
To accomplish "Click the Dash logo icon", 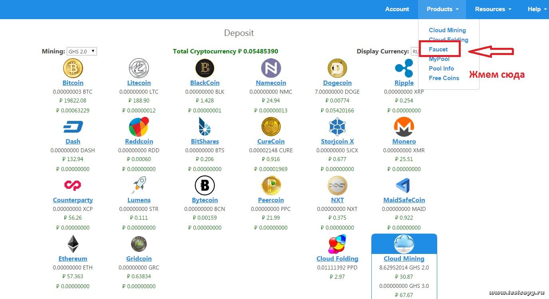I will [73, 127].
